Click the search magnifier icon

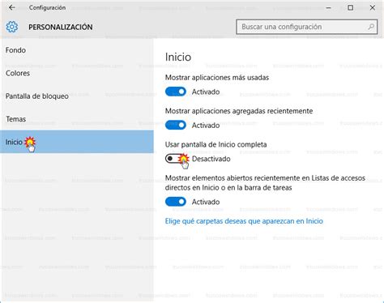(x=371, y=27)
